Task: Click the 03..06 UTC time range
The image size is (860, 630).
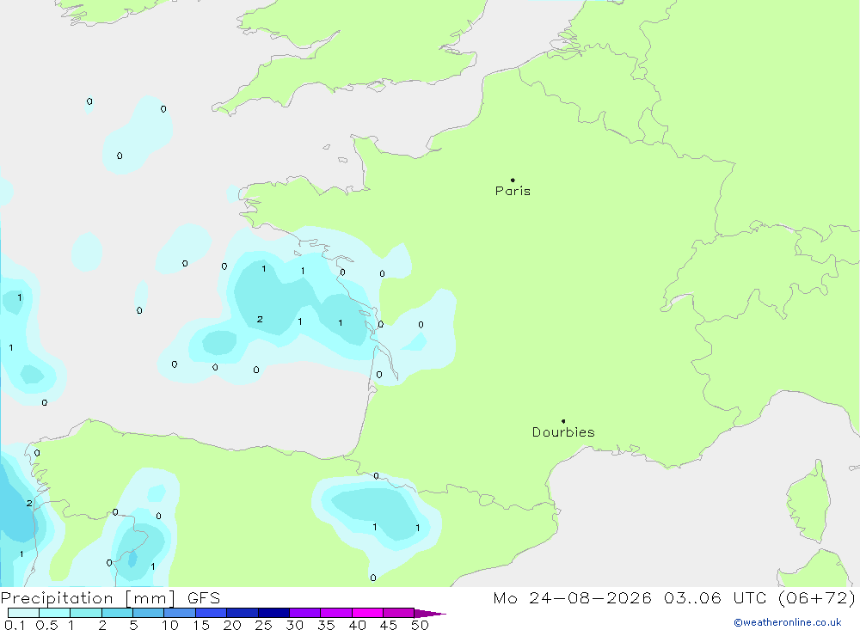Action: tap(715, 597)
